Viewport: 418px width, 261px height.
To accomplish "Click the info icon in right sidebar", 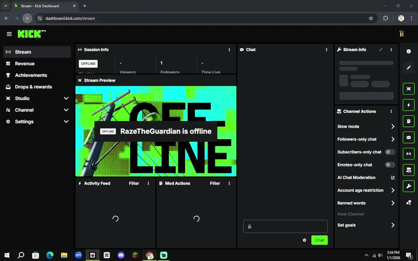I will click(x=409, y=51).
